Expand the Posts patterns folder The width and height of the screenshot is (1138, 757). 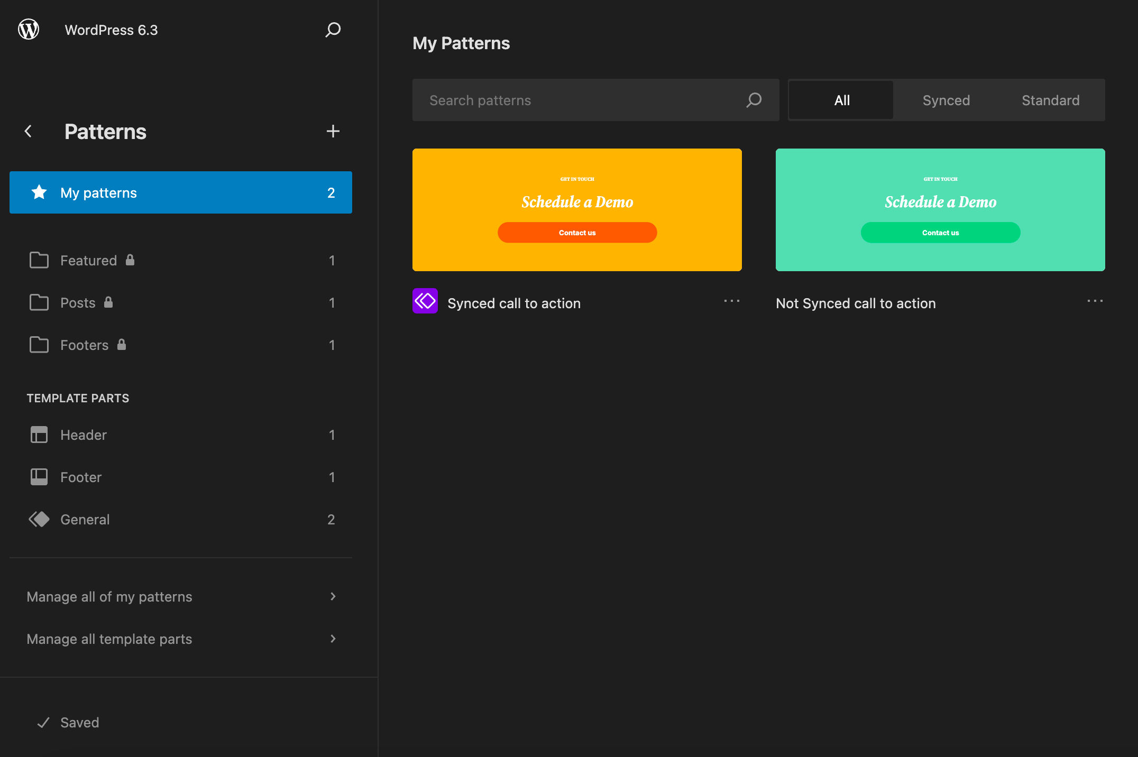180,302
